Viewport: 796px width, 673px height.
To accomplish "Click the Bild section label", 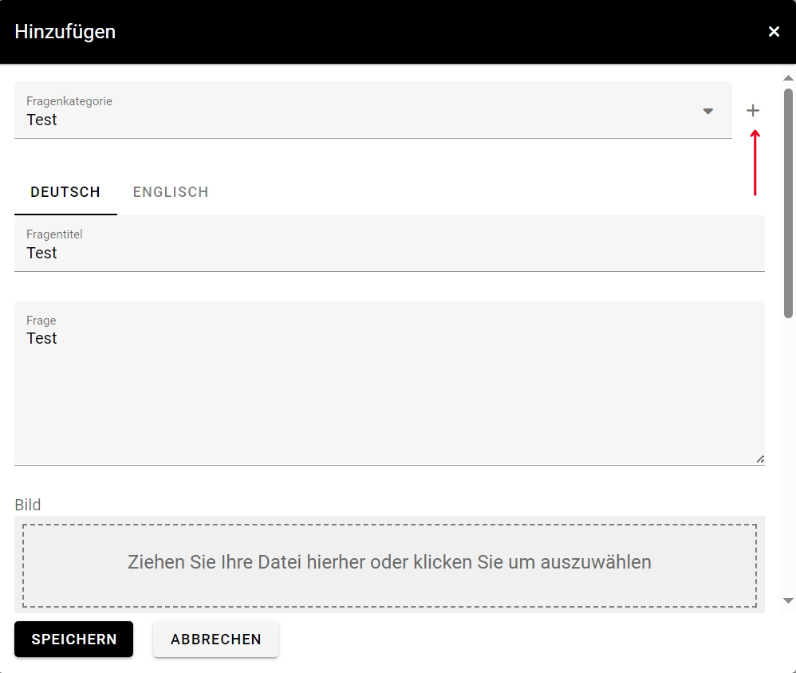I will point(28,505).
